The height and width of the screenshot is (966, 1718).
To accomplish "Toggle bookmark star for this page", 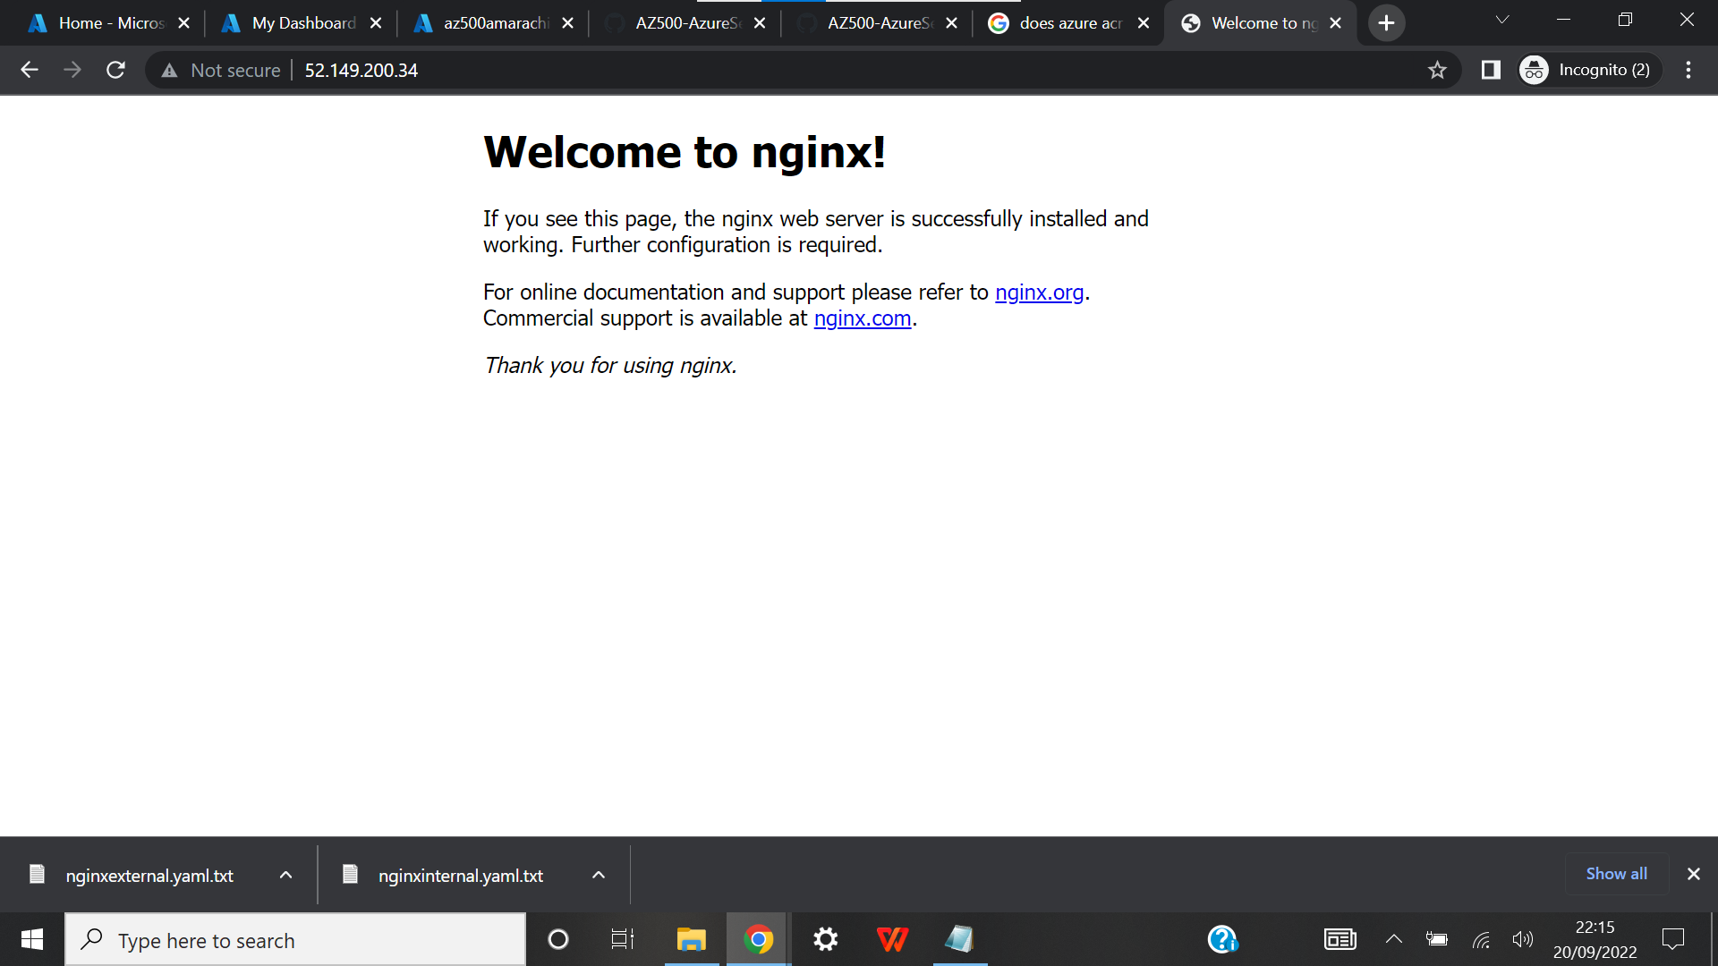I will tap(1438, 70).
